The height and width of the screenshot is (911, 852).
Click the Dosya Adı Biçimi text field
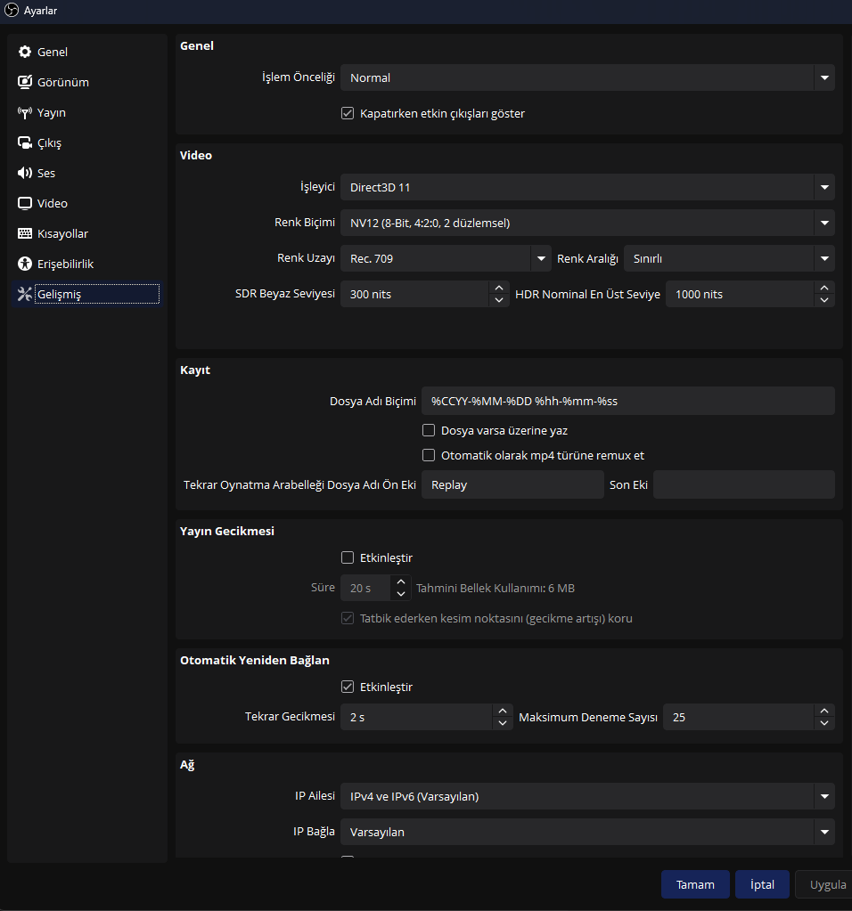627,401
